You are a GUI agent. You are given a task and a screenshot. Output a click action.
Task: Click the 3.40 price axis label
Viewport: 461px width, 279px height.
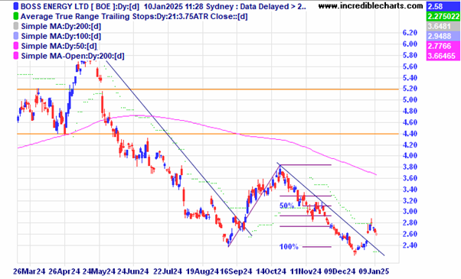(x=410, y=190)
